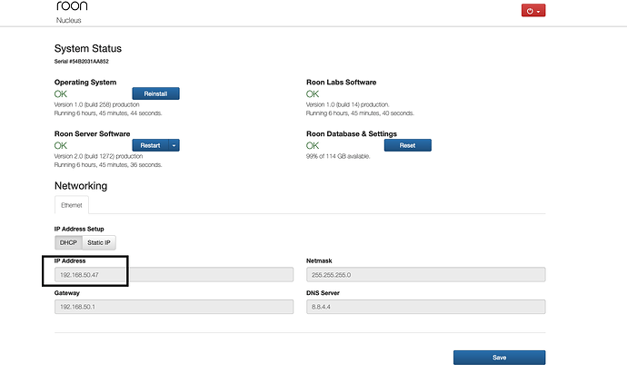Click Roon Labs Software OK status

pyautogui.click(x=313, y=93)
